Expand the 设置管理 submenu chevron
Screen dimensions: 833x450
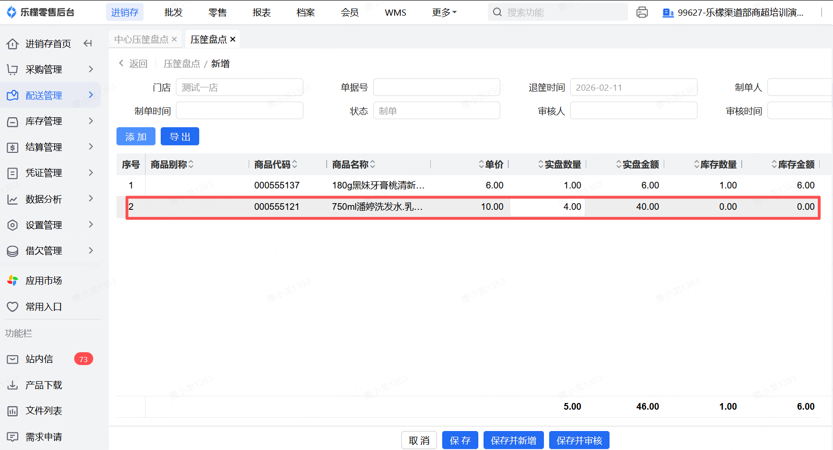point(91,225)
